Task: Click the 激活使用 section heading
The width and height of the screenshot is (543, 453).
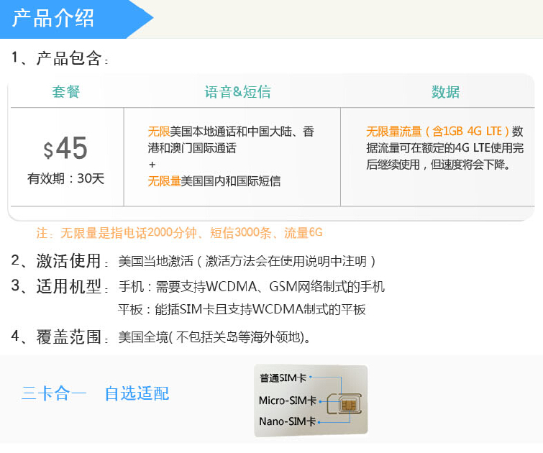Action: point(68,261)
